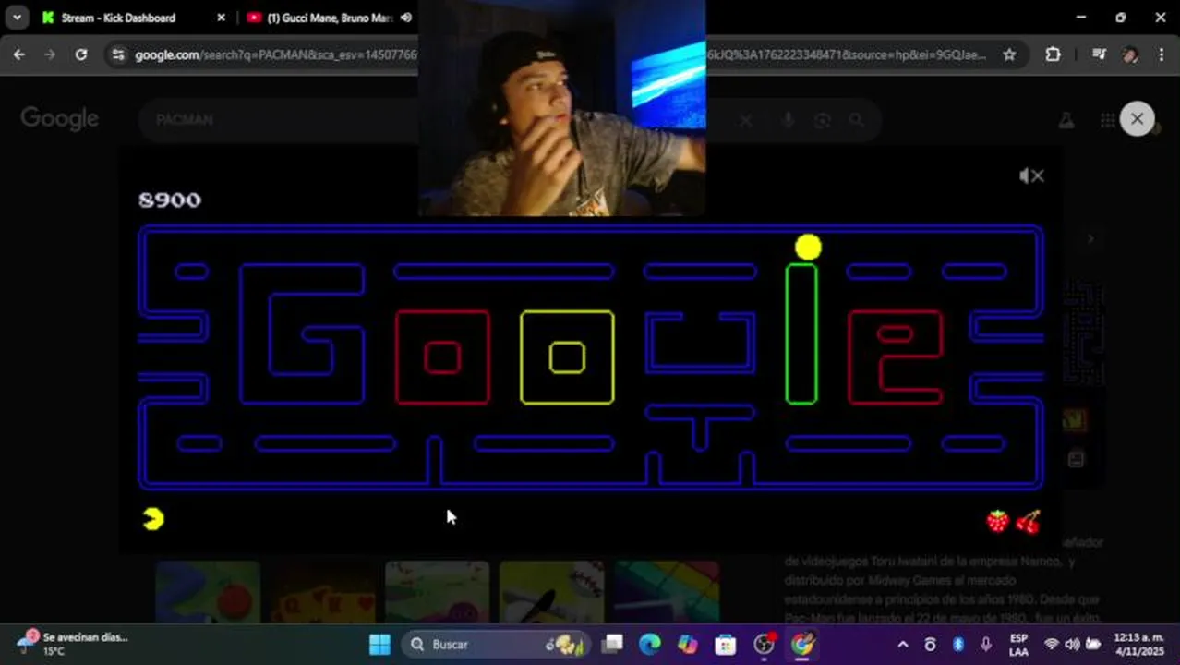Click the microphone tray icon
1180x665 pixels.
[986, 644]
